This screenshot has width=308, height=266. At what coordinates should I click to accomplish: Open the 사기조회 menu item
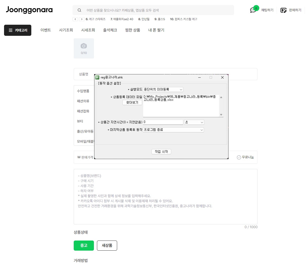66,30
